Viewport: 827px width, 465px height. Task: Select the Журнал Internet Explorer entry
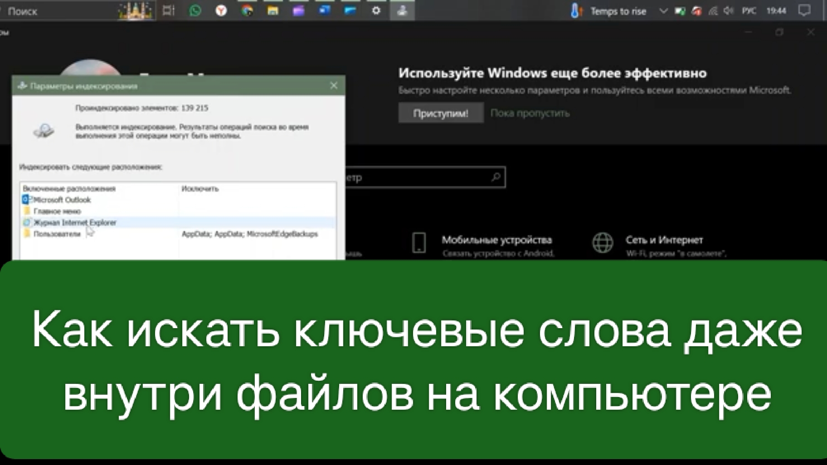(x=74, y=223)
